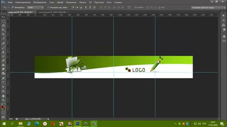Select the Zoom tool
Image resolution: width=227 pixels, height=127 pixels.
(x=3, y=100)
